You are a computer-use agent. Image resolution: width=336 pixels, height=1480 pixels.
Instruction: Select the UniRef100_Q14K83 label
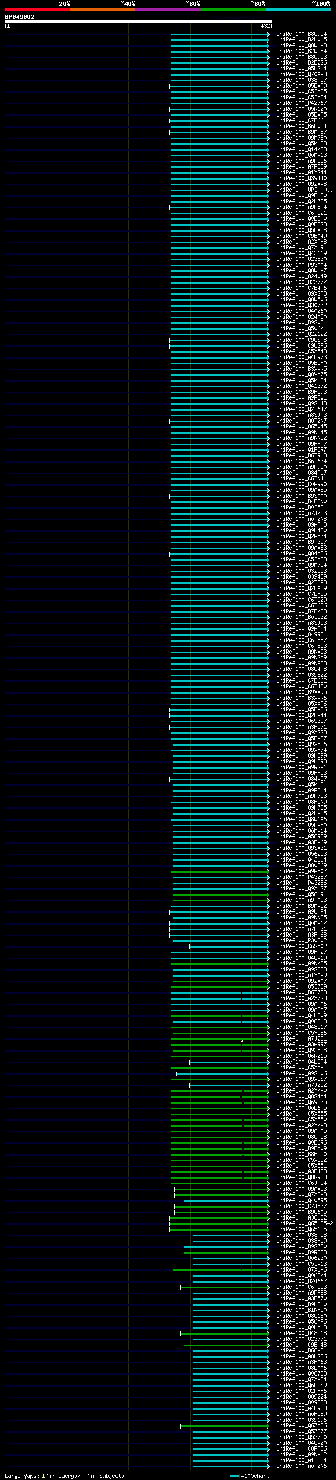coord(301,150)
